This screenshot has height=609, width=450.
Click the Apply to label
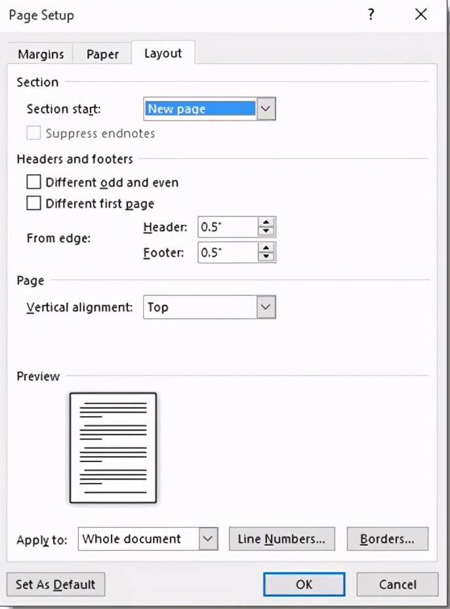41,540
